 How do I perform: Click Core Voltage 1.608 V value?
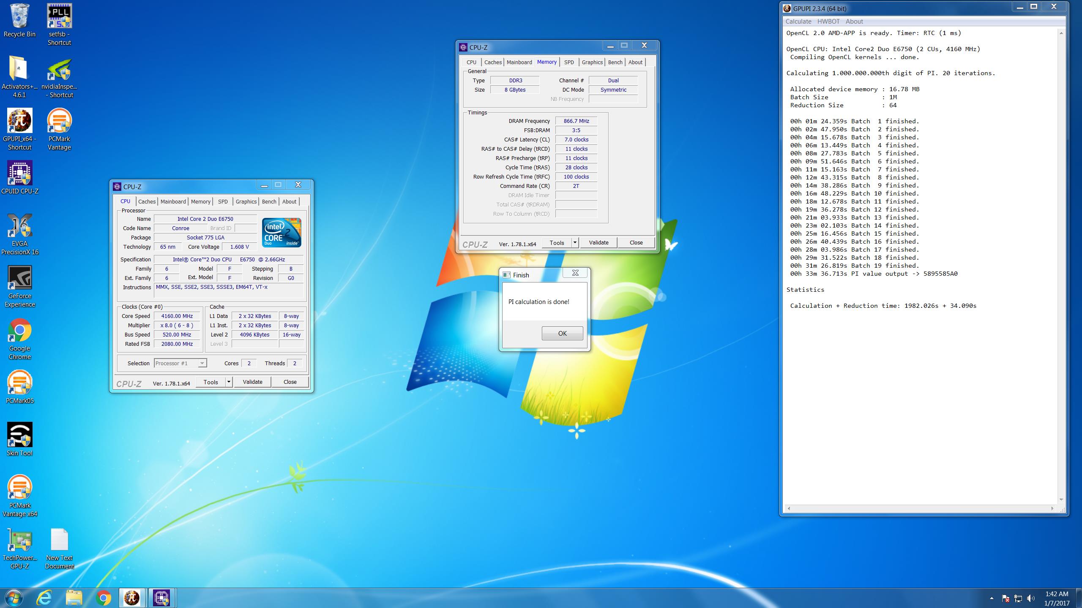pyautogui.click(x=239, y=247)
